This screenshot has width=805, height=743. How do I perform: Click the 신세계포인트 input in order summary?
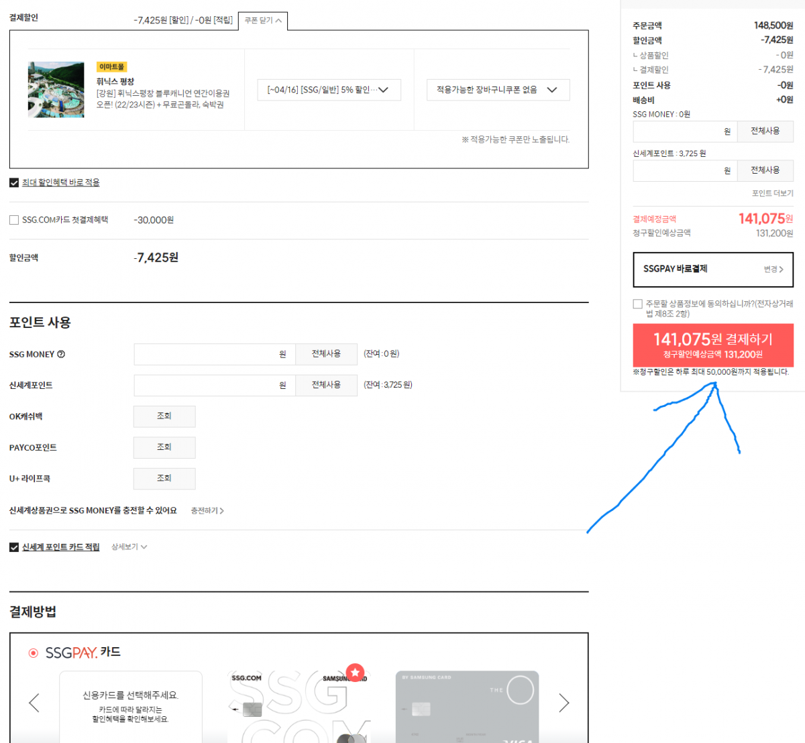coord(685,170)
